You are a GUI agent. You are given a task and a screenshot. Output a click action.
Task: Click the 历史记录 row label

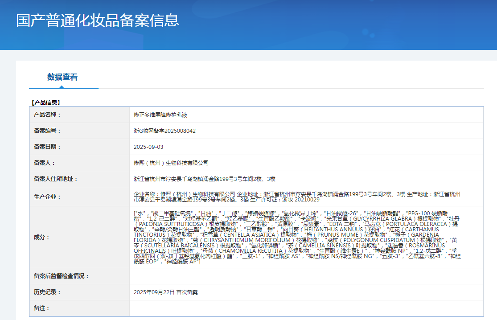pyautogui.click(x=47, y=292)
